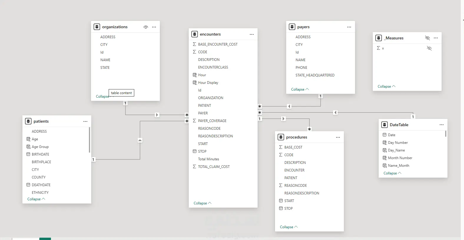This screenshot has width=464, height=240.
Task: Click the encounters table header icon
Action: [195, 34]
